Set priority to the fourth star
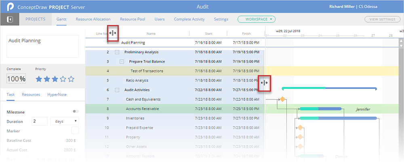 [x=63, y=79]
